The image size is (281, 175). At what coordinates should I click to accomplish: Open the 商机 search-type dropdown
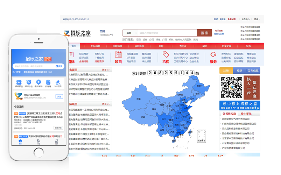click(132, 33)
